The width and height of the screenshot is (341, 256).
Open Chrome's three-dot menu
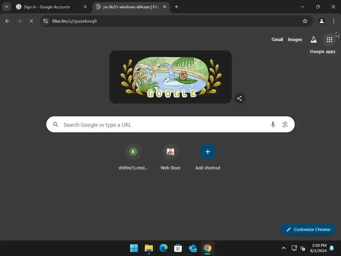pyautogui.click(x=334, y=21)
